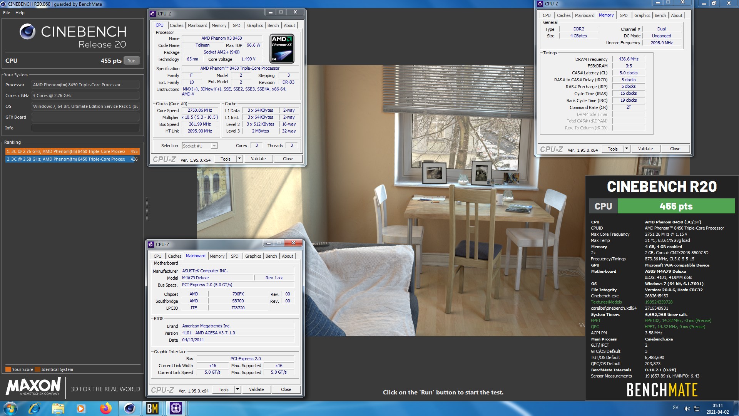This screenshot has width=739, height=416.
Task: Switch to BenchMate taskbar icon
Action: coord(152,408)
